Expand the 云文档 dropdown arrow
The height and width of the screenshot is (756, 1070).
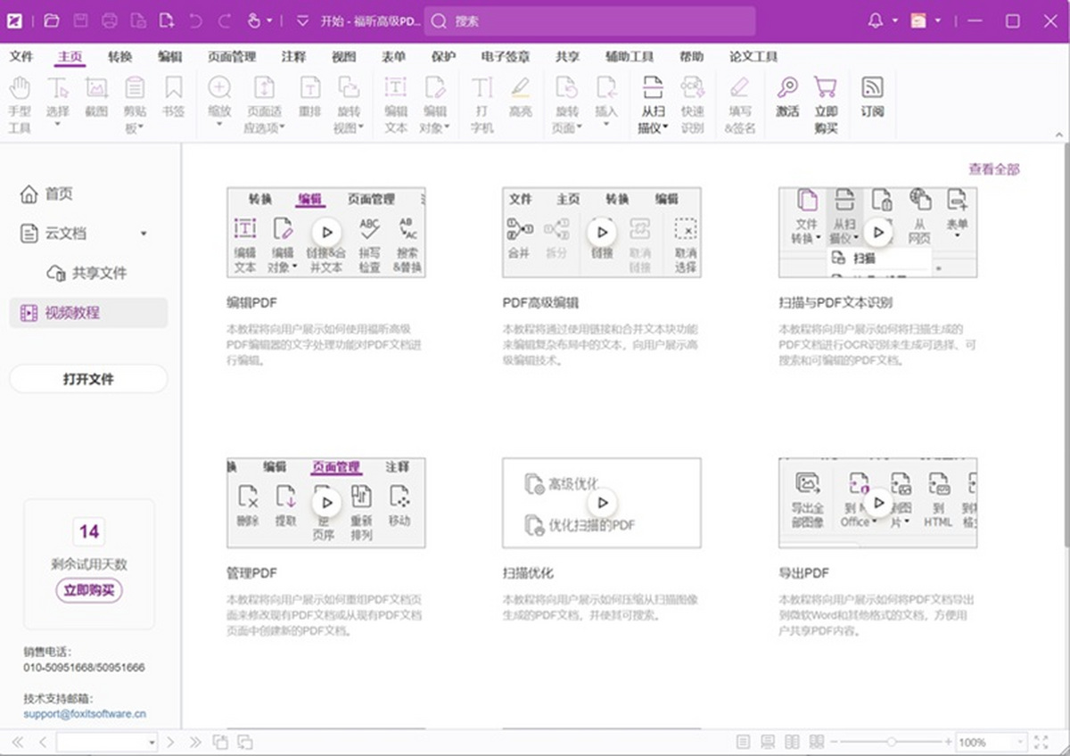[x=143, y=234]
